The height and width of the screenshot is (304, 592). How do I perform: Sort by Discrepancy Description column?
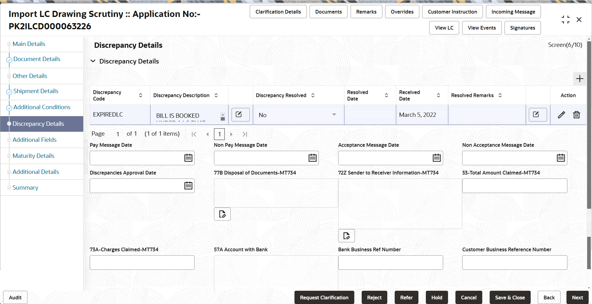tap(216, 95)
